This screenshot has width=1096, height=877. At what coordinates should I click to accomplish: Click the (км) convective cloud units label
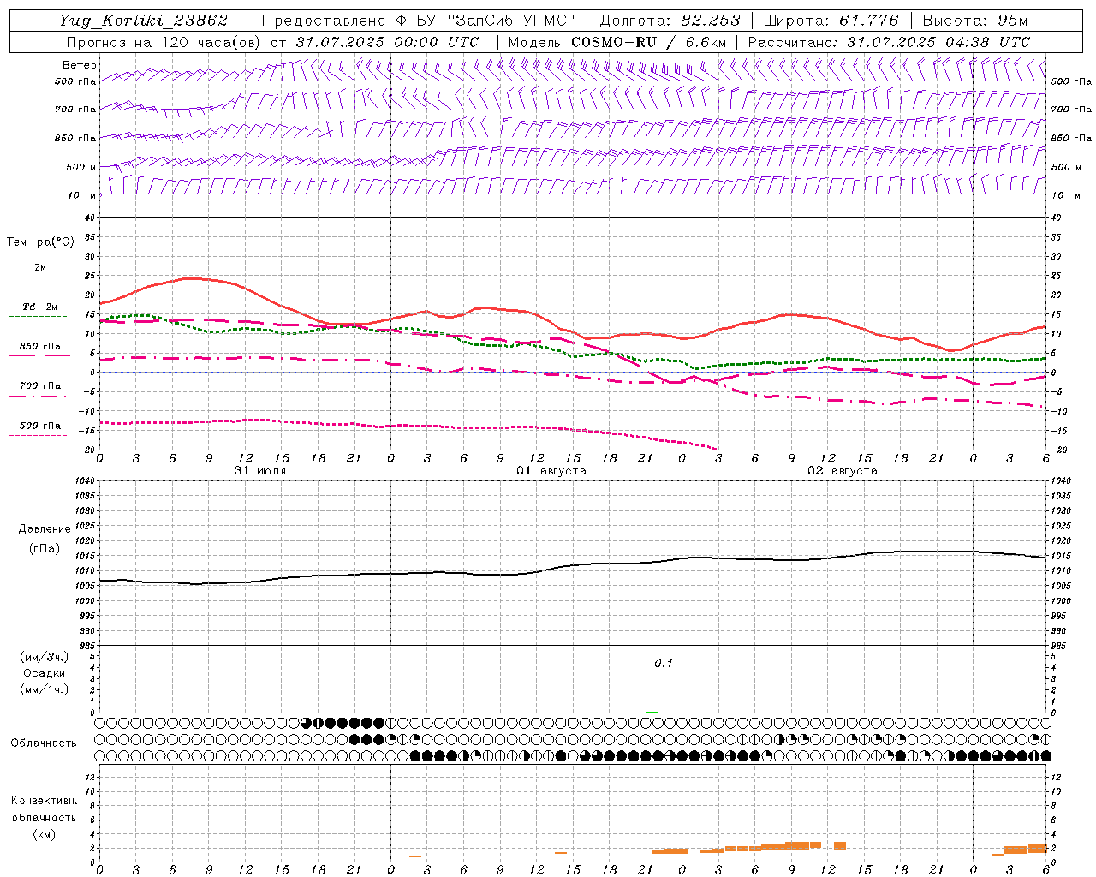[x=44, y=834]
